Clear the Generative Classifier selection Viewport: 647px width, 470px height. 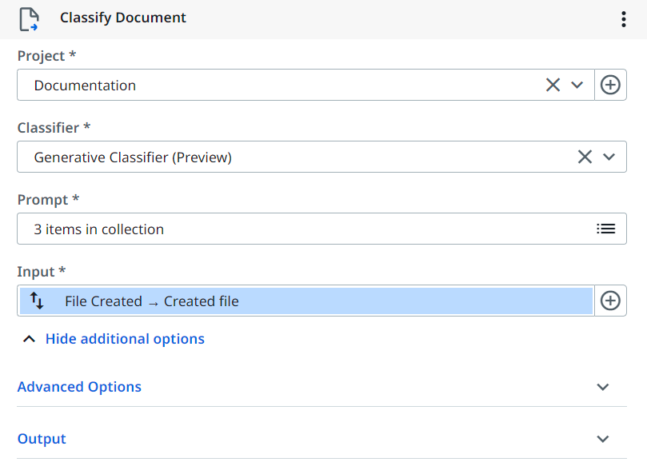click(x=585, y=157)
